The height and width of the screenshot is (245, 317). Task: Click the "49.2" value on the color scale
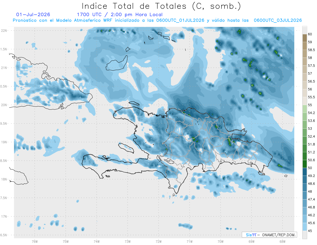point(311,176)
